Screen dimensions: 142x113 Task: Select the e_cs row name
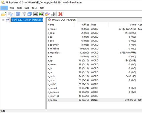50,72
